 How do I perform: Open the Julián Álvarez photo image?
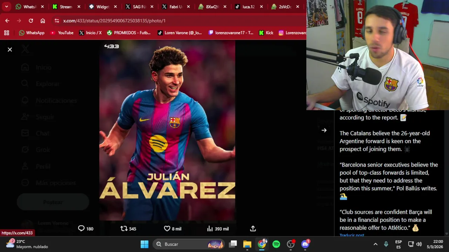point(167,131)
